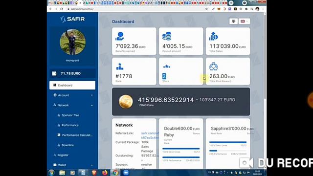Click the Register user icon

55,155
